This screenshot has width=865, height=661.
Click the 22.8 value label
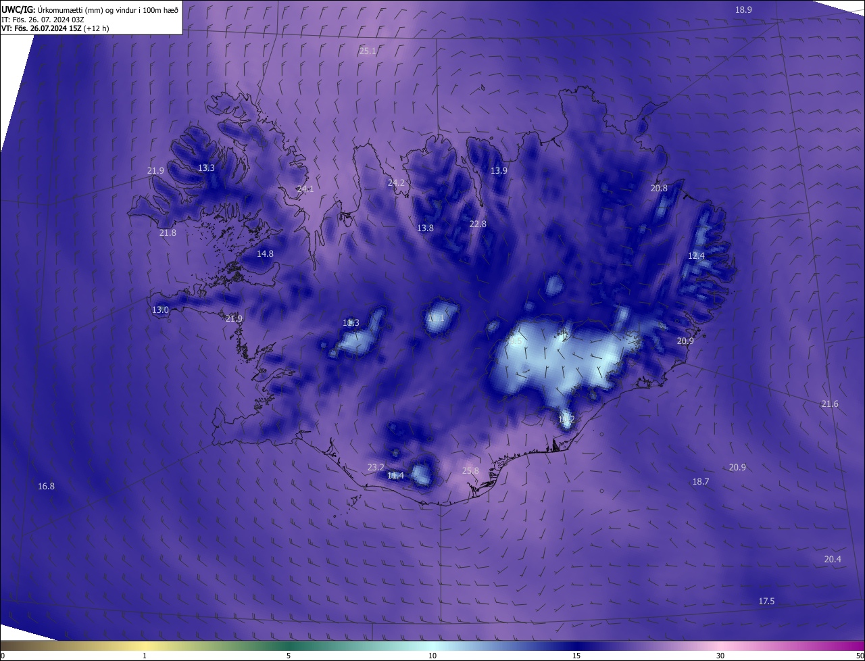click(478, 224)
